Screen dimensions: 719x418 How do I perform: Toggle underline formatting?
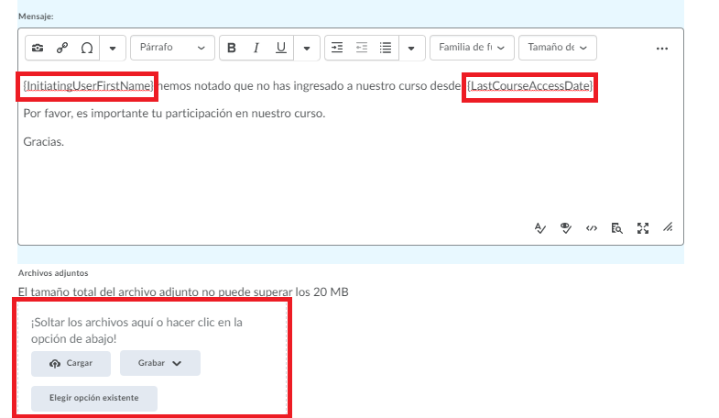pyautogui.click(x=281, y=48)
